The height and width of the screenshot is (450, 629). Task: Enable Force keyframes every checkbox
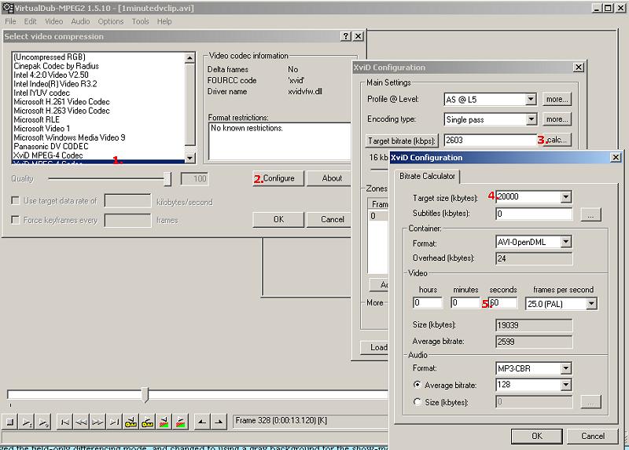pyautogui.click(x=15, y=220)
